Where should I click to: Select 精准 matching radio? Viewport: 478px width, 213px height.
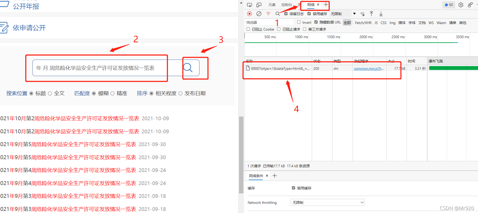113,93
